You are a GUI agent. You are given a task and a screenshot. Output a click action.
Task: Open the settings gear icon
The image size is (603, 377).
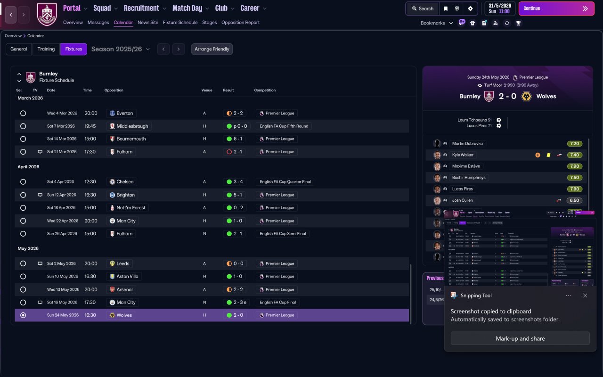pos(470,8)
